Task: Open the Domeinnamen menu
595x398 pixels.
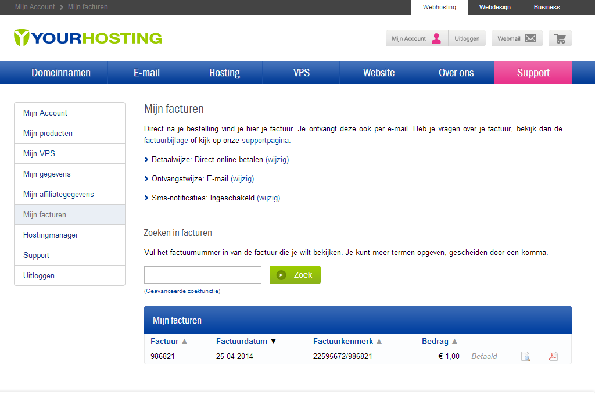Action: (61, 73)
